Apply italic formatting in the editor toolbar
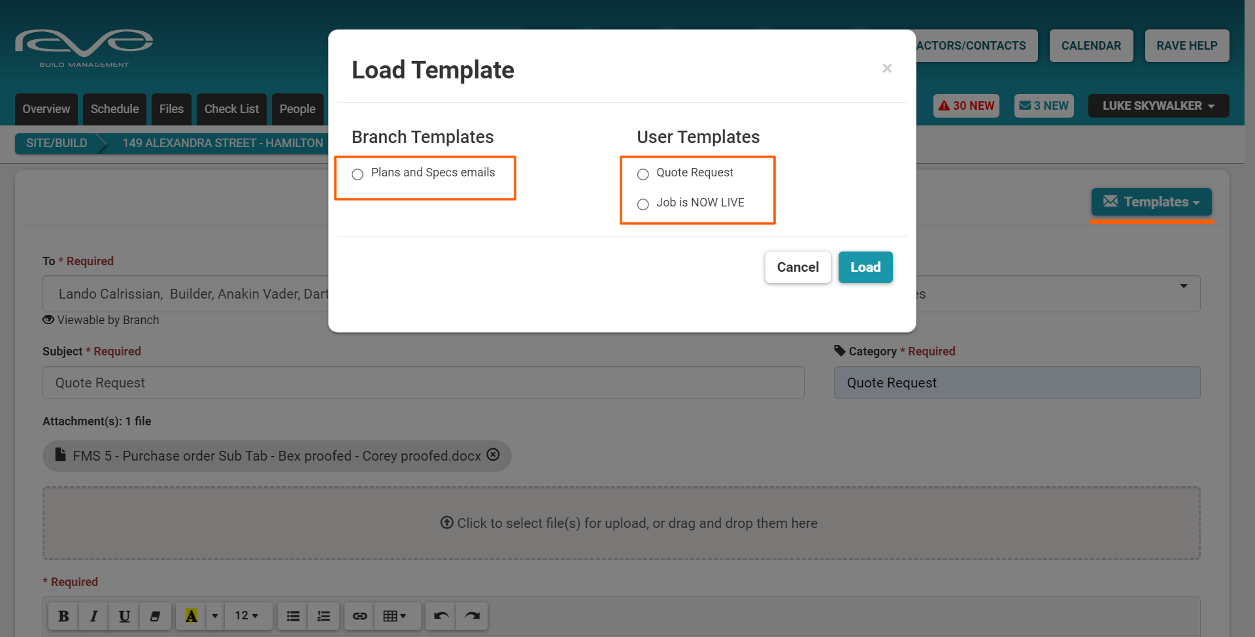The height and width of the screenshot is (637, 1255). click(94, 616)
